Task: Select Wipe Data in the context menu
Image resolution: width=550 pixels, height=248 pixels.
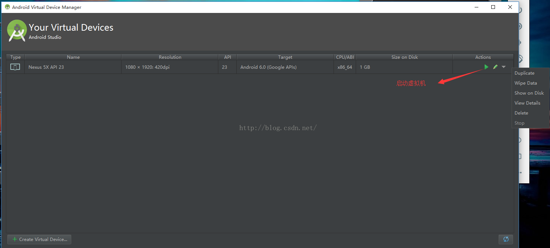Action: 526,83
